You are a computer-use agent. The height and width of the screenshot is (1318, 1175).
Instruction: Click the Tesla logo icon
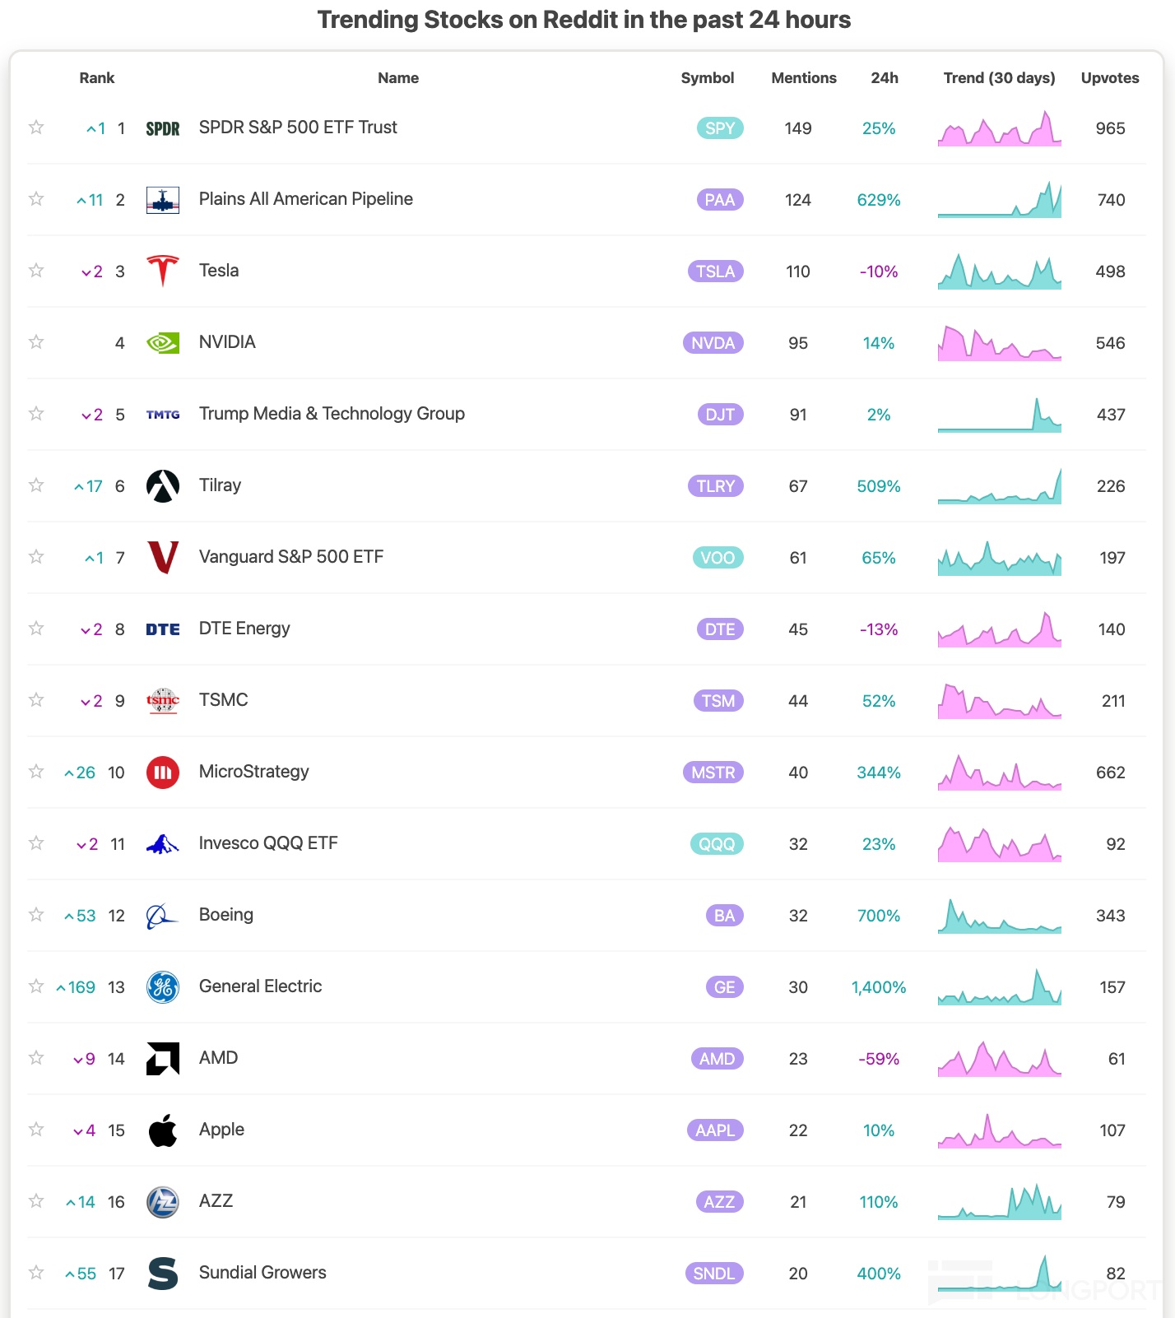pos(163,271)
